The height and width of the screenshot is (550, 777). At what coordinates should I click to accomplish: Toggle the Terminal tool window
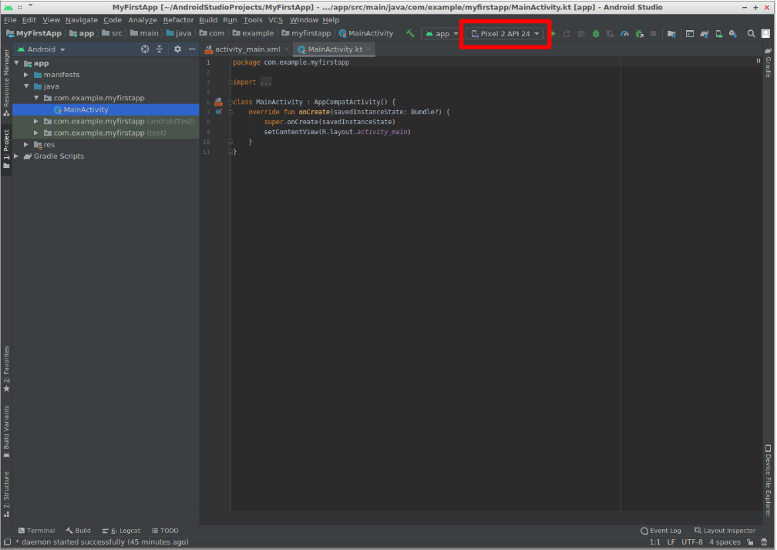click(x=37, y=531)
